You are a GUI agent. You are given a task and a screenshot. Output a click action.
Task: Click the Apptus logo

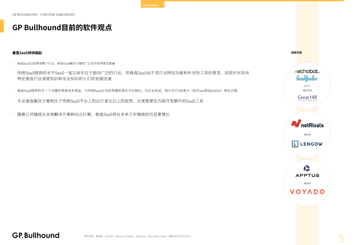pyautogui.click(x=307, y=172)
